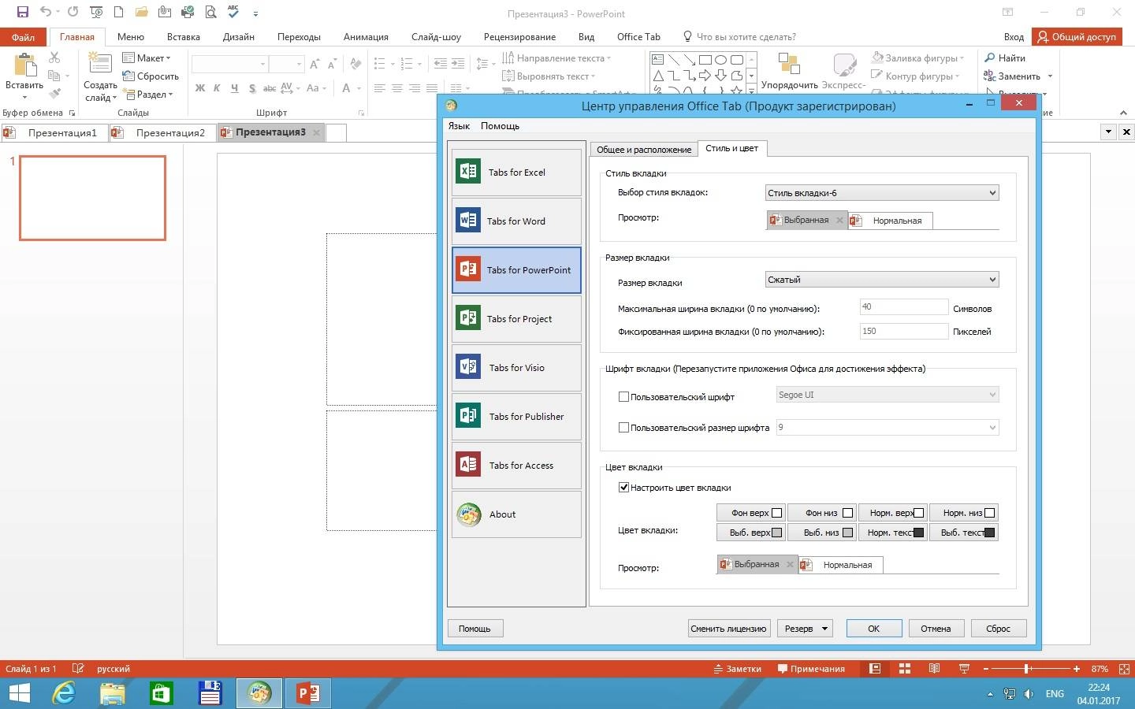Open Tabs for Word settings

click(517, 221)
